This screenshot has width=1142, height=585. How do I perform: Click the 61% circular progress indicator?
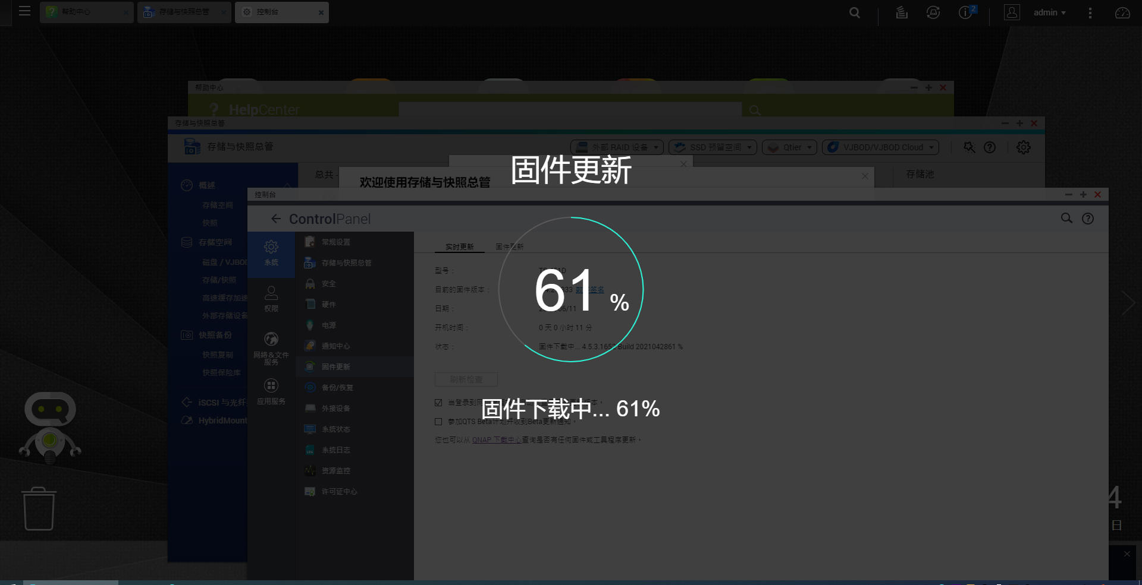tap(572, 290)
